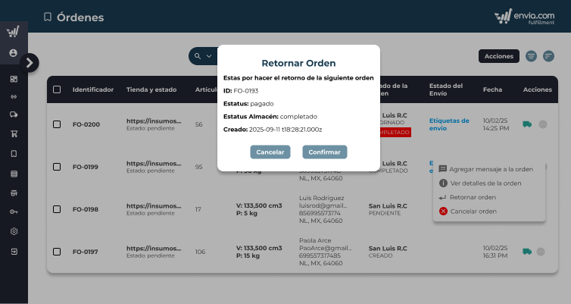Open the dashboard icon in sidebar
The width and height of the screenshot is (571, 304).
(x=14, y=79)
